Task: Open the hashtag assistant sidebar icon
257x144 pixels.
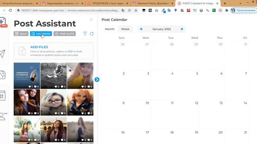Action: tap(3, 96)
